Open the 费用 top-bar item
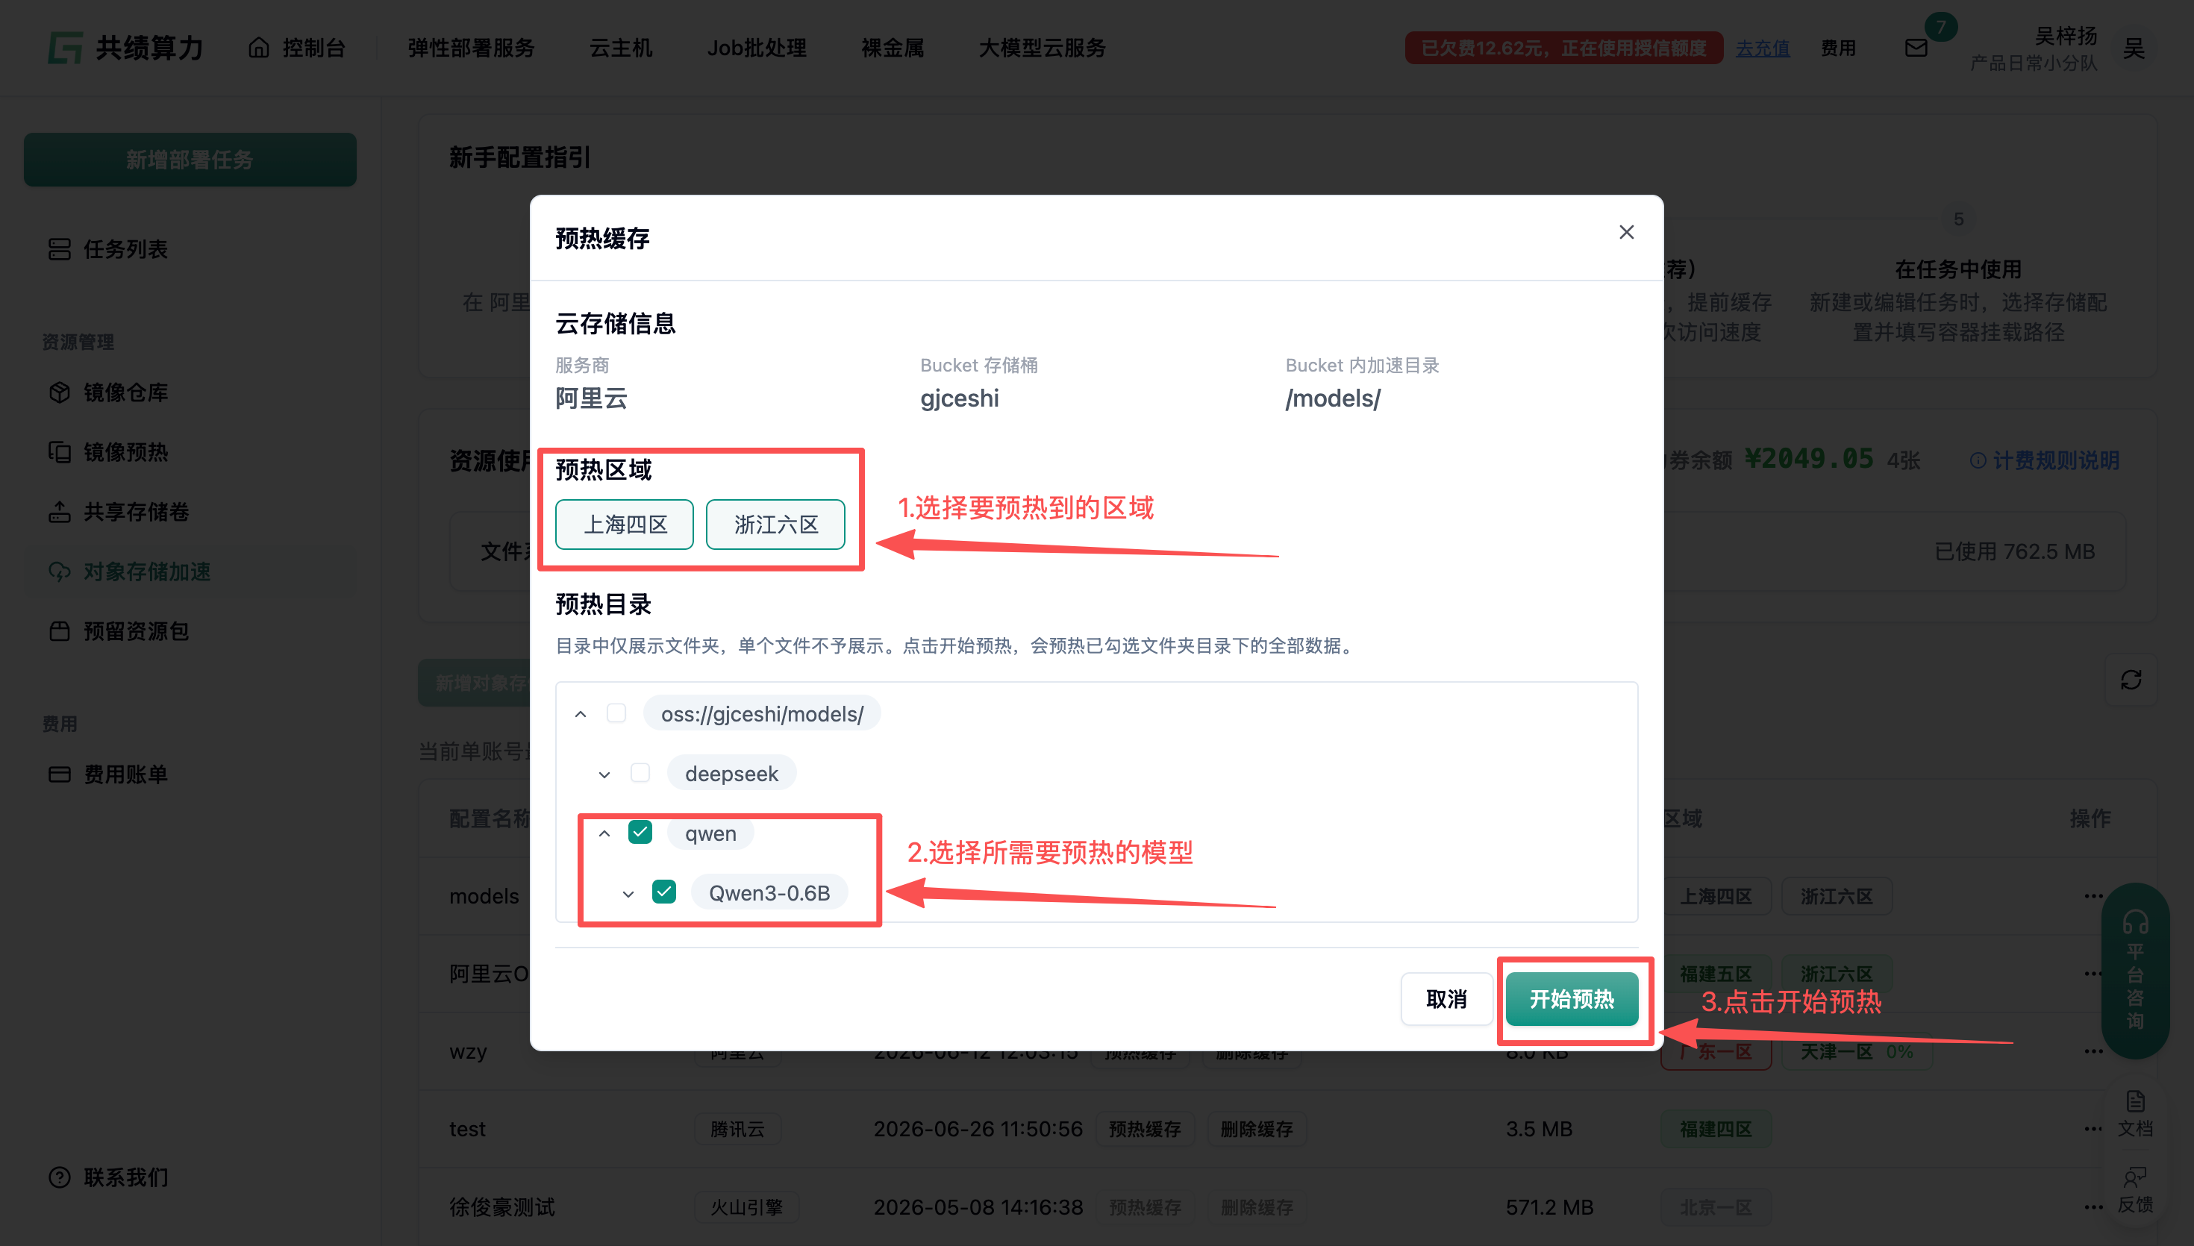2194x1246 pixels. click(1838, 48)
